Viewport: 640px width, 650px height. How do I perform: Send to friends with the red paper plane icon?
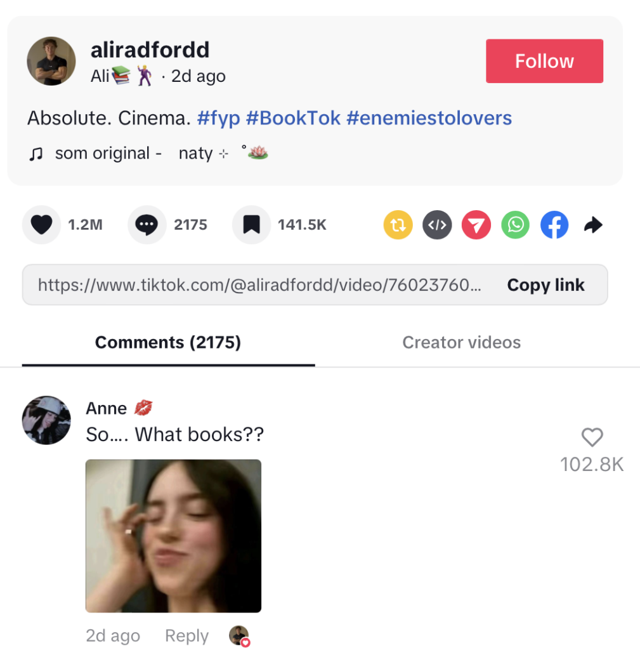476,225
